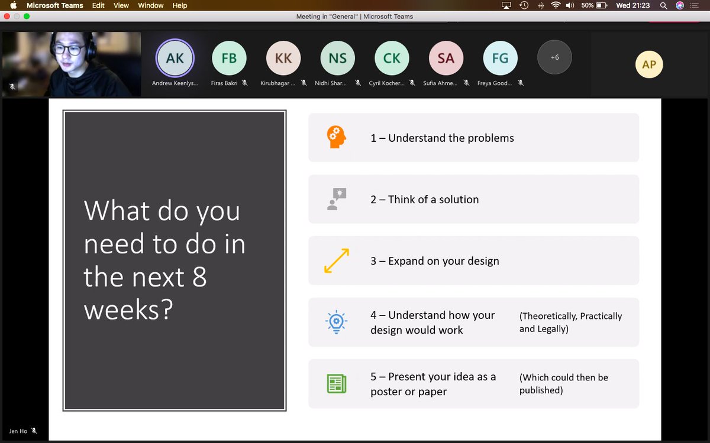The image size is (710, 443).
Task: Open the Notification Center list icon
Action: 695,5
